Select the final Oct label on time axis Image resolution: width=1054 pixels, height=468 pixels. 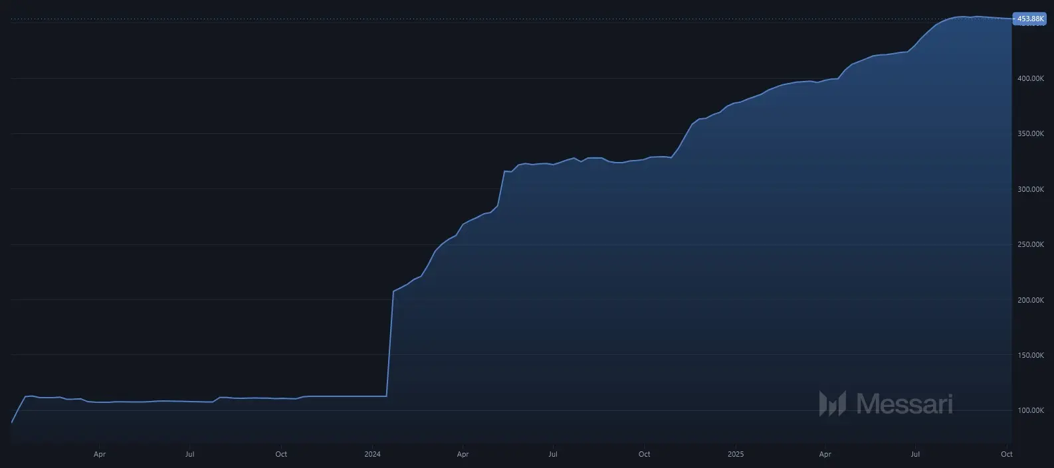point(1007,455)
